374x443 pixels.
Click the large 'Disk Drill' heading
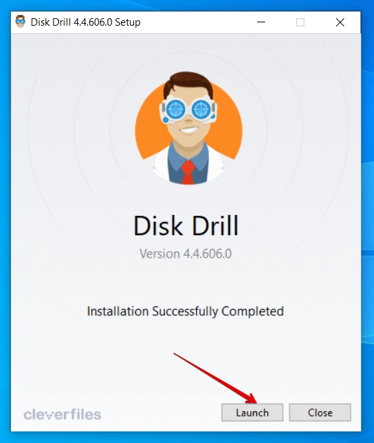[186, 225]
